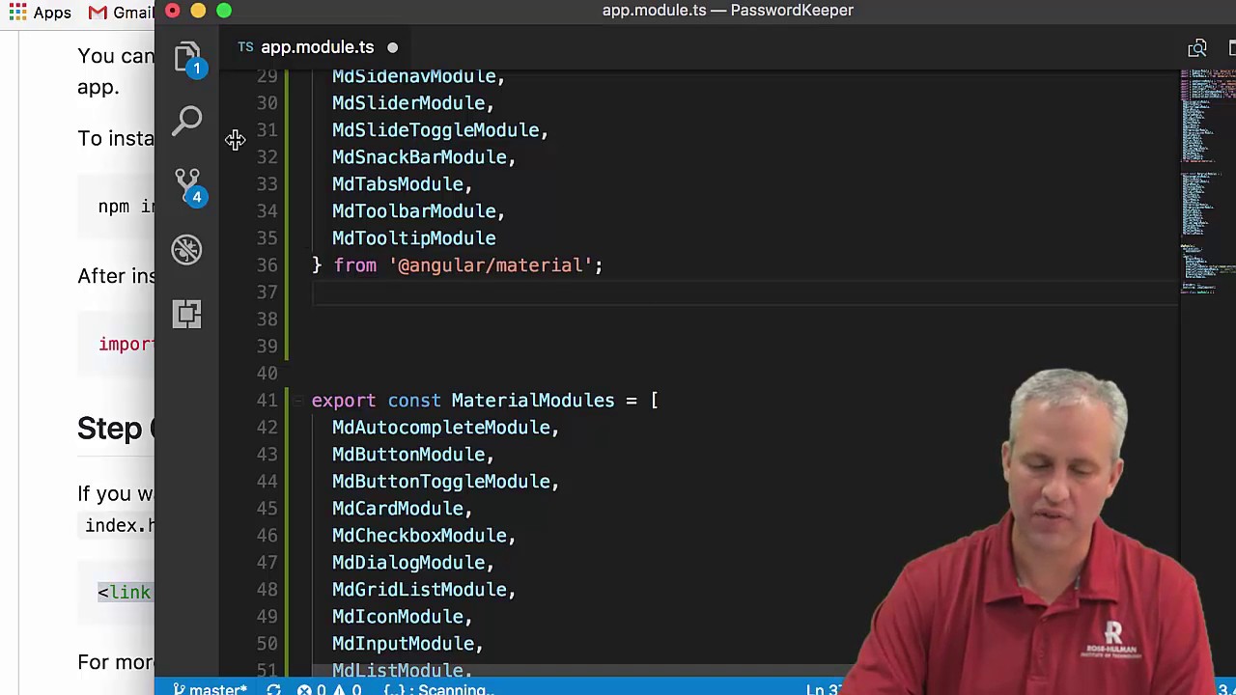Viewport: 1236px width, 695px height.
Task: Click the master* git branch indicator
Action: pyautogui.click(x=210, y=689)
